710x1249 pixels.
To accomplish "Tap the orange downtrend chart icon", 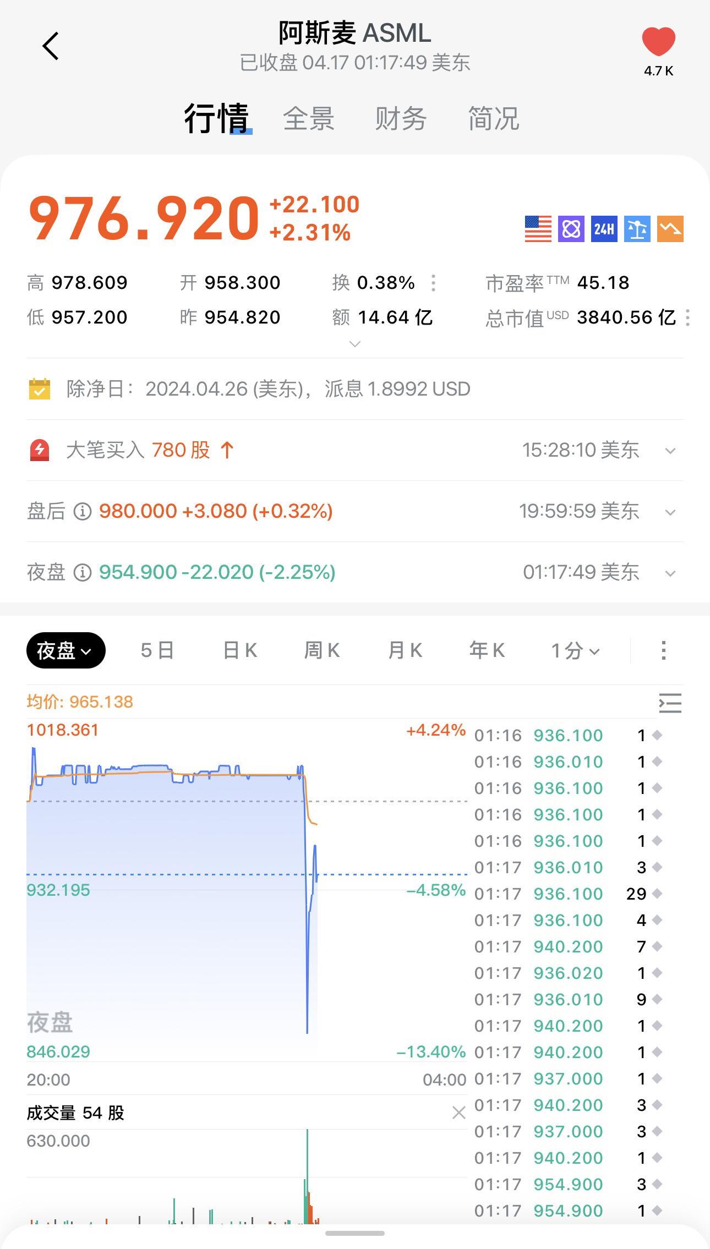I will click(x=670, y=229).
